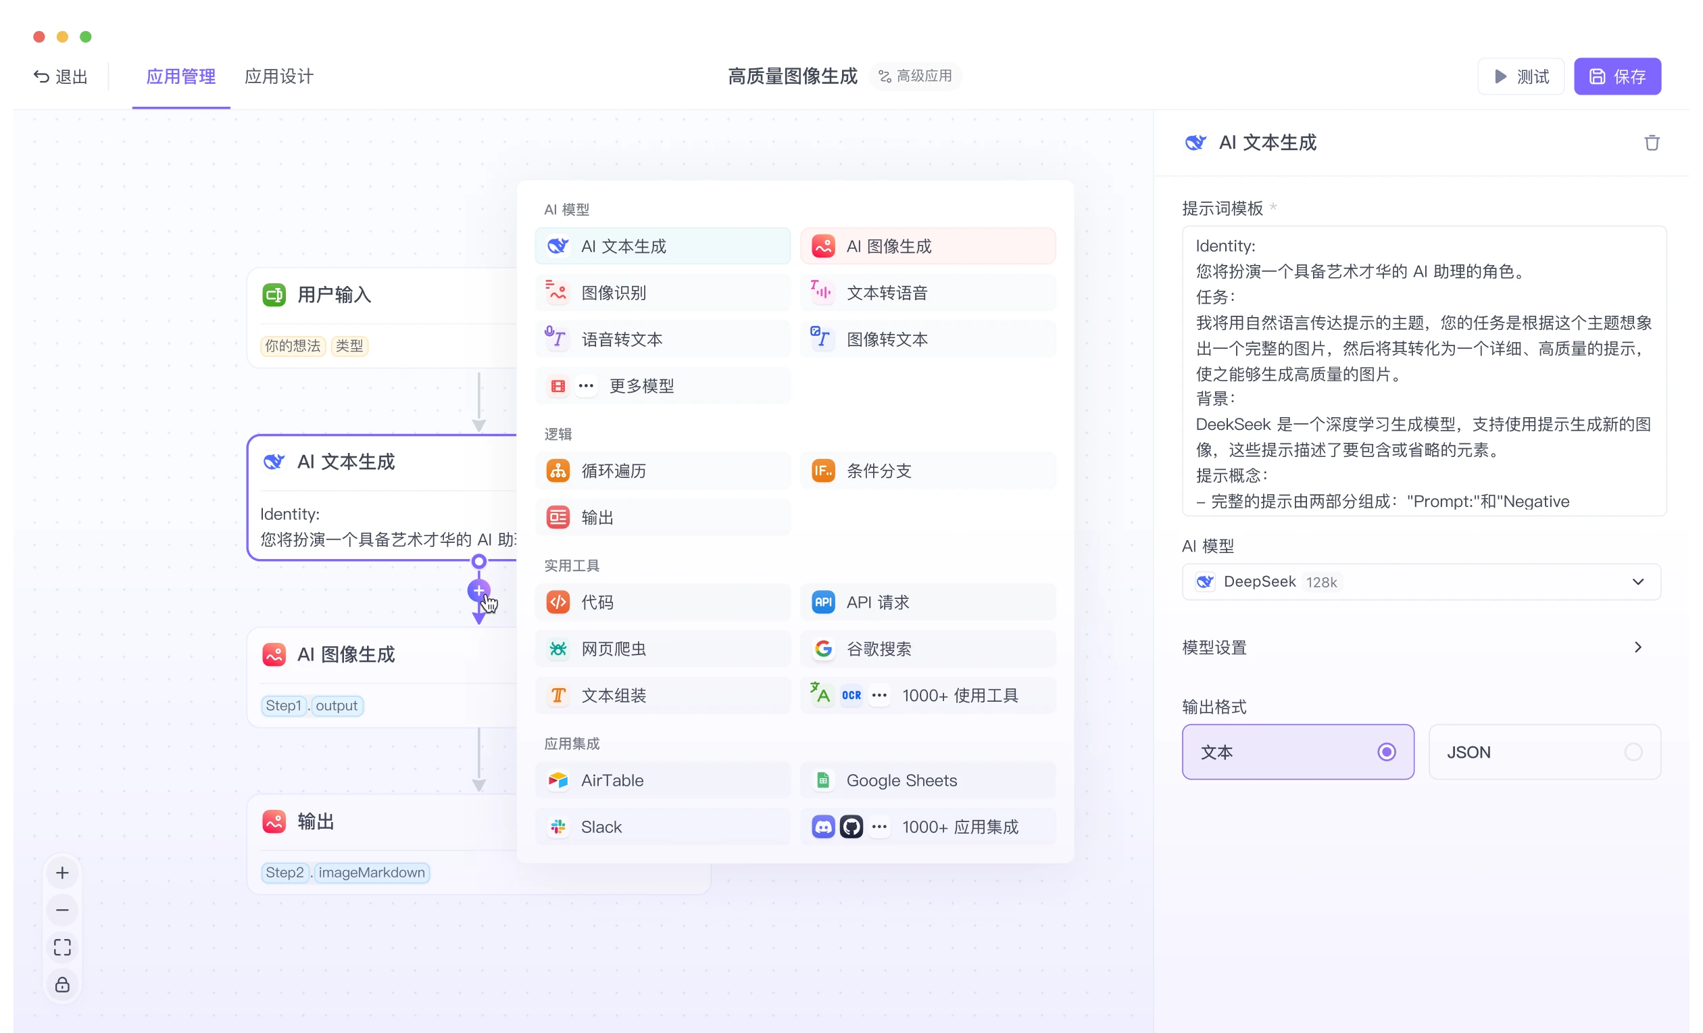Viewport: 1703px width, 1033px height.
Task: Add 输出 node from logic section
Action: [x=662, y=517]
